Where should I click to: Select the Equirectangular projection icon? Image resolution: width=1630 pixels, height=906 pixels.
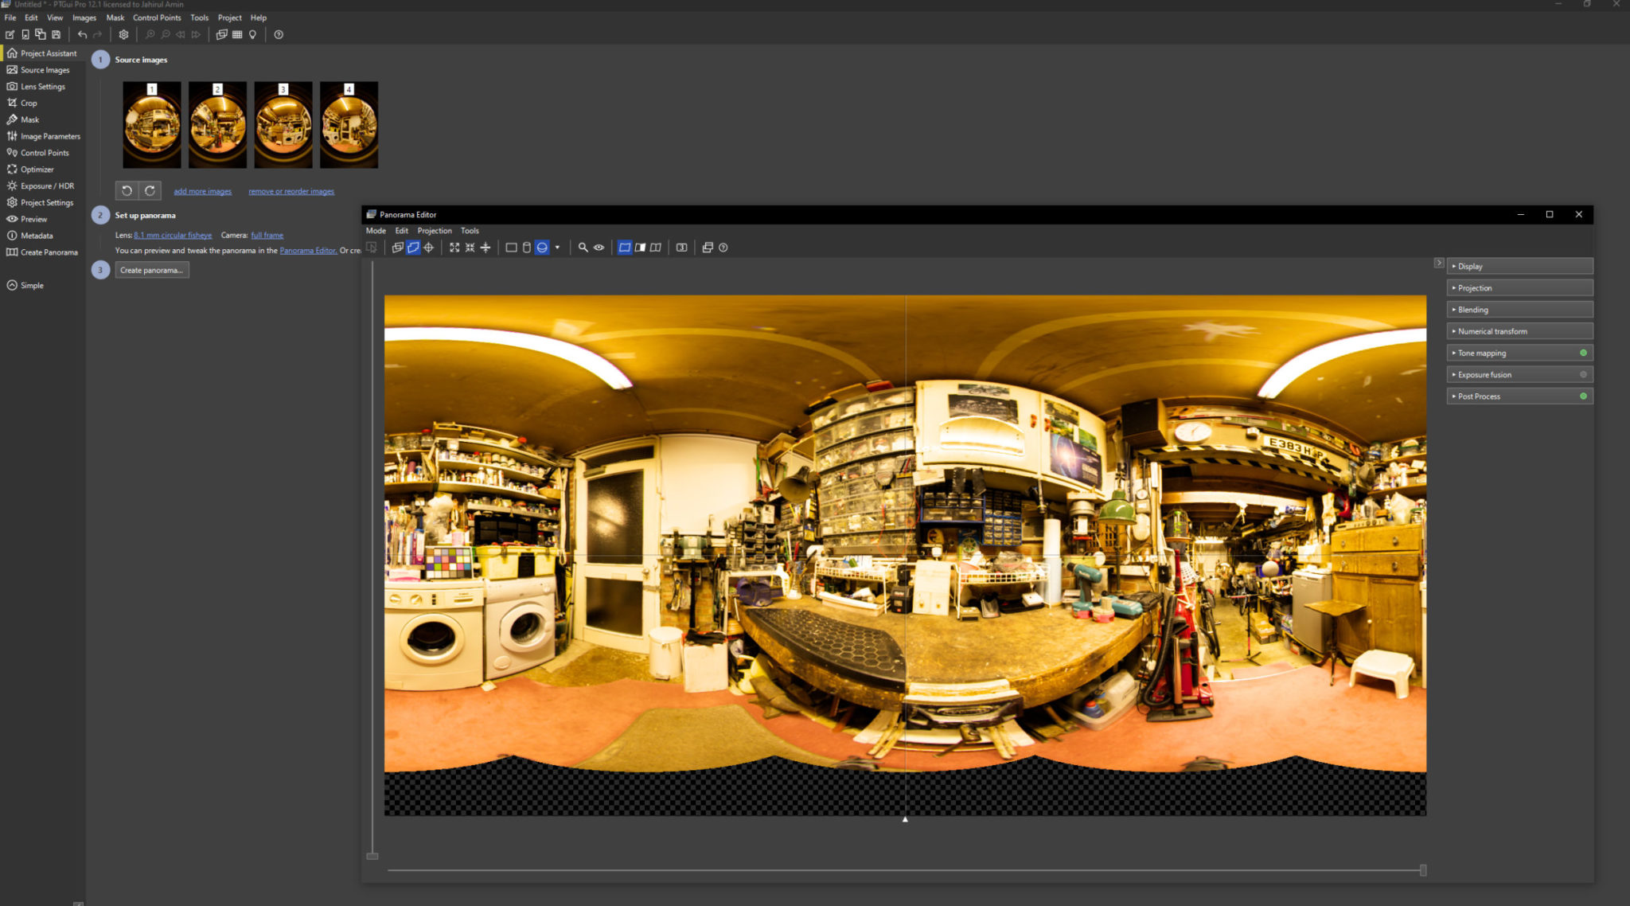542,248
